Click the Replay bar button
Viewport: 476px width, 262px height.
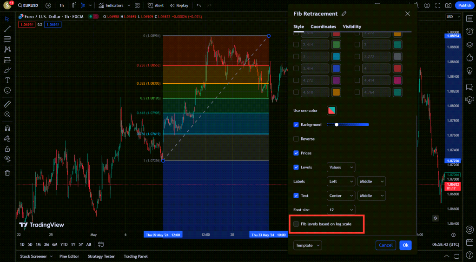click(x=179, y=6)
